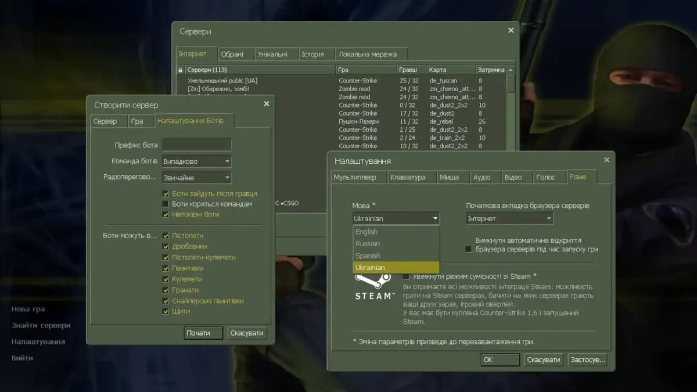Click Скасувати in Створити сервер dialog
Viewport: 697px width, 392px height.
247,333
